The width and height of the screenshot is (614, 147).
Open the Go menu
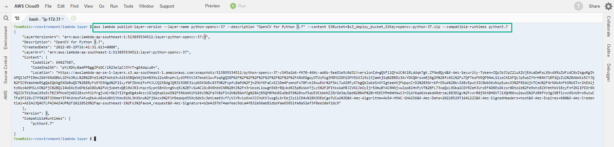point(101,6)
